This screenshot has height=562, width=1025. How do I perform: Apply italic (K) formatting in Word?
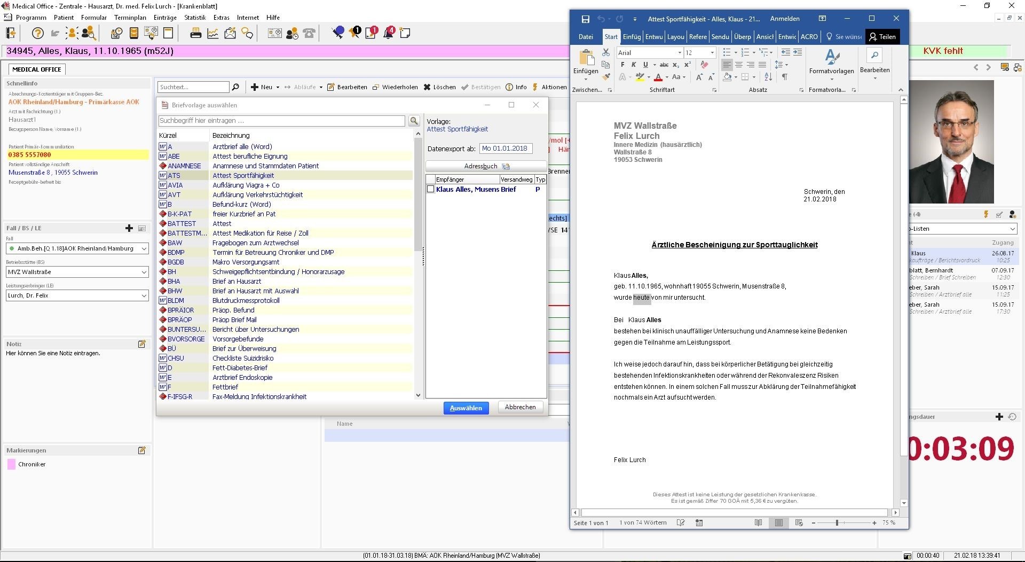(x=634, y=65)
